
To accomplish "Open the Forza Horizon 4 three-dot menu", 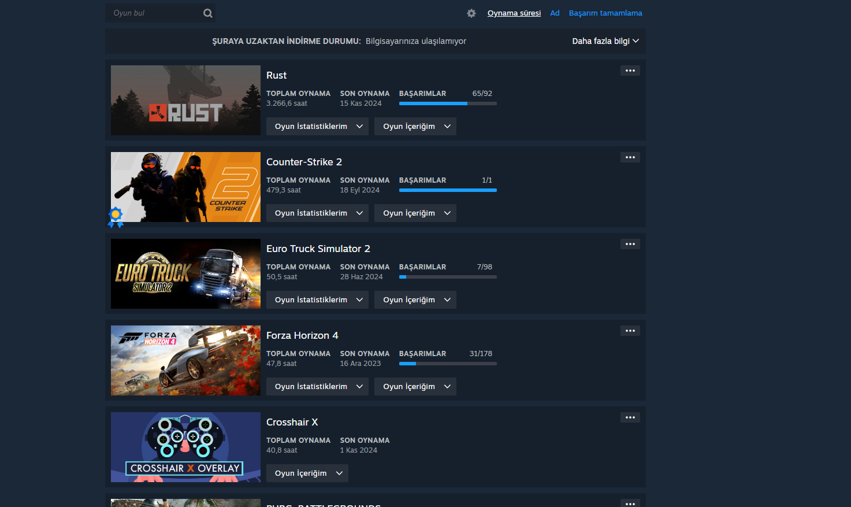I will coord(630,331).
